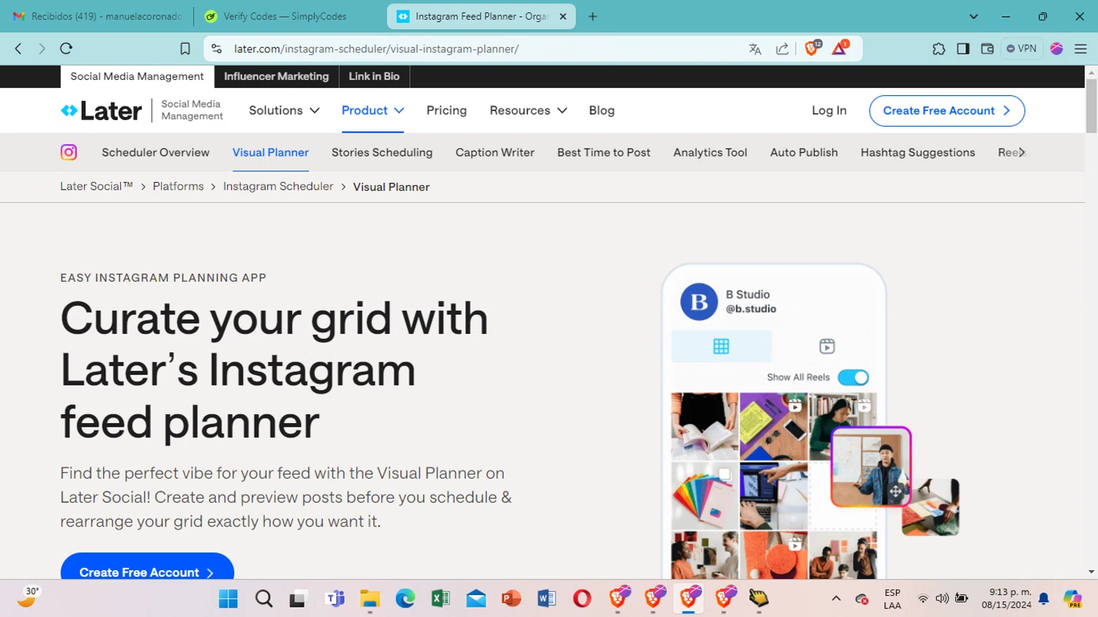Open the Brave Shields icon
Screen dimensions: 1098x617
tap(812, 48)
